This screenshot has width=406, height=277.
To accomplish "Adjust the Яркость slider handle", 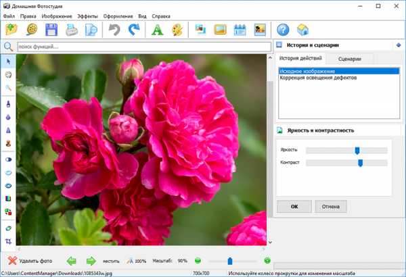I will point(357,151).
